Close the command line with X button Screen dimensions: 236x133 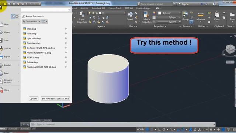(24, 125)
